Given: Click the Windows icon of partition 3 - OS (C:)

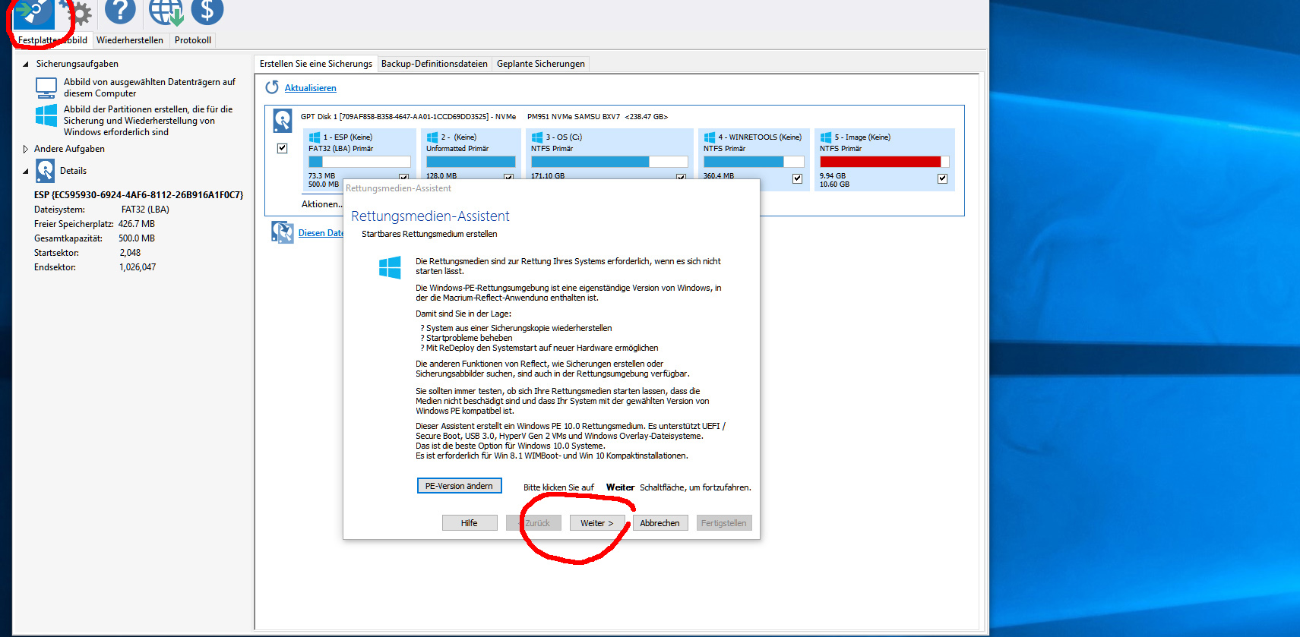Looking at the screenshot, I should click(537, 137).
